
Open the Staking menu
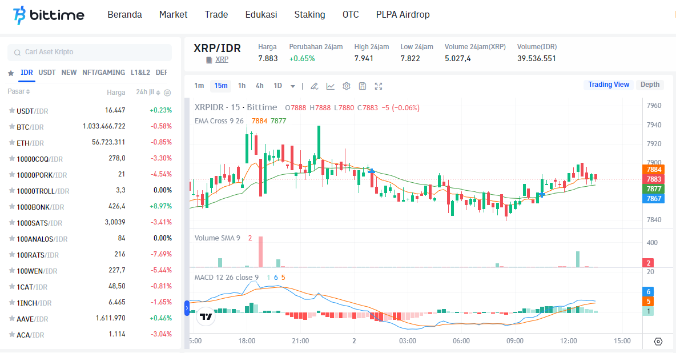click(309, 15)
